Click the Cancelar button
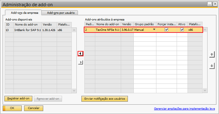Viewport: 219px width, 114px height. [x=34, y=108]
